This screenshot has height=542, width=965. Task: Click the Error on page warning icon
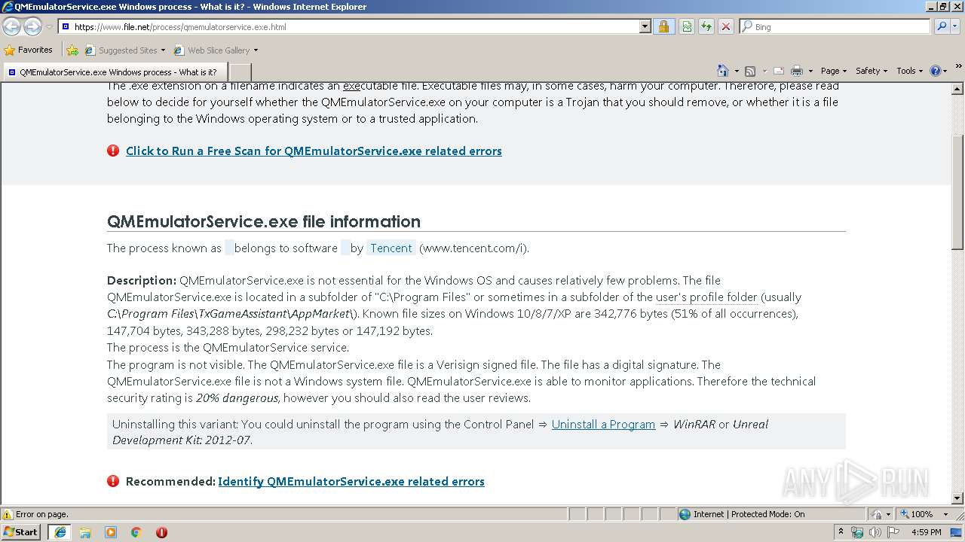tap(8, 514)
